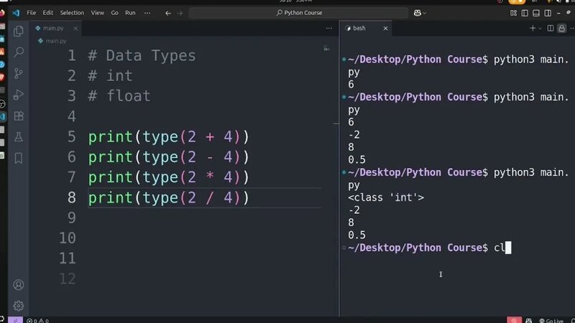
Task: Create a new terminal with plus icon
Action: [x=533, y=28]
